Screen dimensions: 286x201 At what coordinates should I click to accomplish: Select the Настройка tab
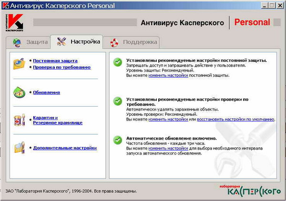77,42
